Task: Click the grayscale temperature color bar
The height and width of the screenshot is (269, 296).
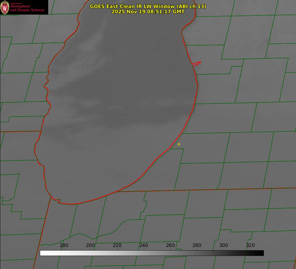Action: [152, 253]
